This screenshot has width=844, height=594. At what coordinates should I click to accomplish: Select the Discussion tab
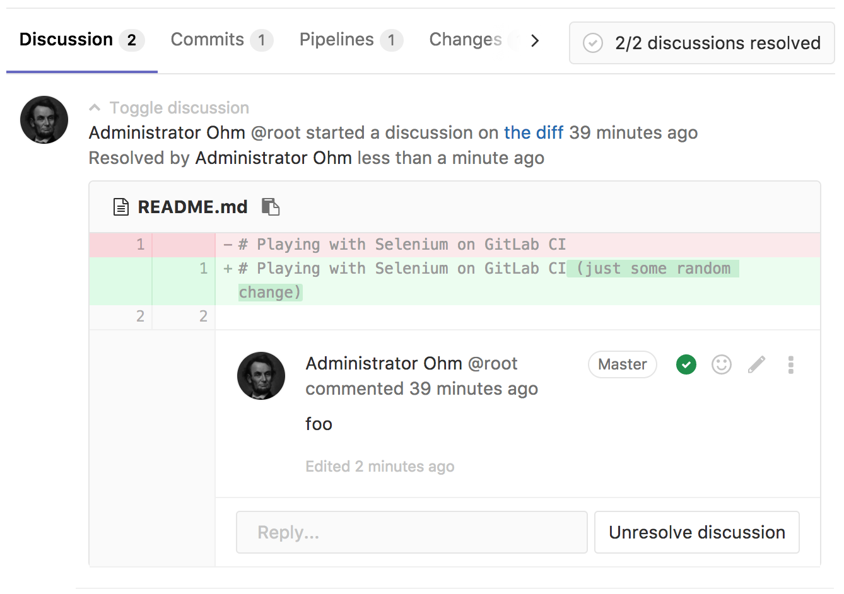point(81,40)
